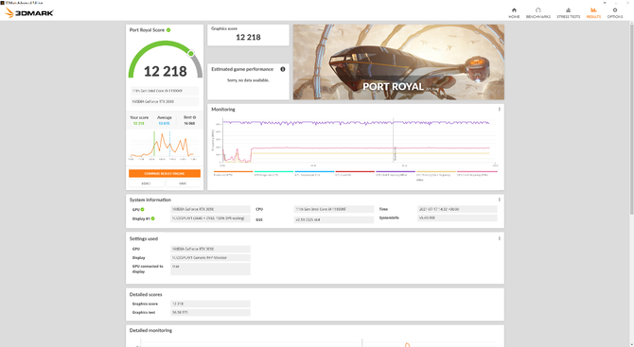Open the Stress Tests section
This screenshot has height=347, width=634.
[568, 13]
